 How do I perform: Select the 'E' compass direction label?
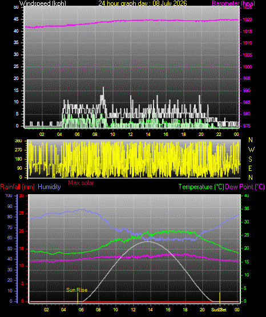click(x=250, y=168)
